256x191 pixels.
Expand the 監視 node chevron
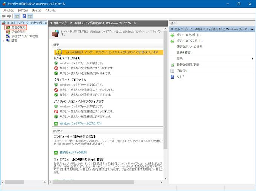pos(3,41)
